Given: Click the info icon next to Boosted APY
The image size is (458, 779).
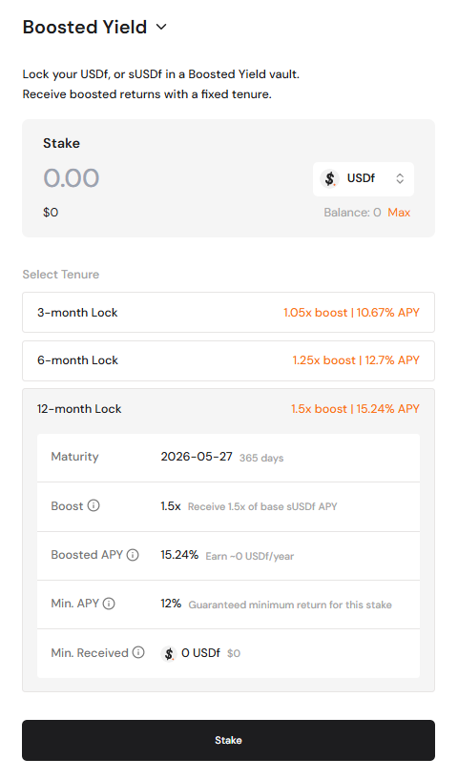Looking at the screenshot, I should [133, 555].
